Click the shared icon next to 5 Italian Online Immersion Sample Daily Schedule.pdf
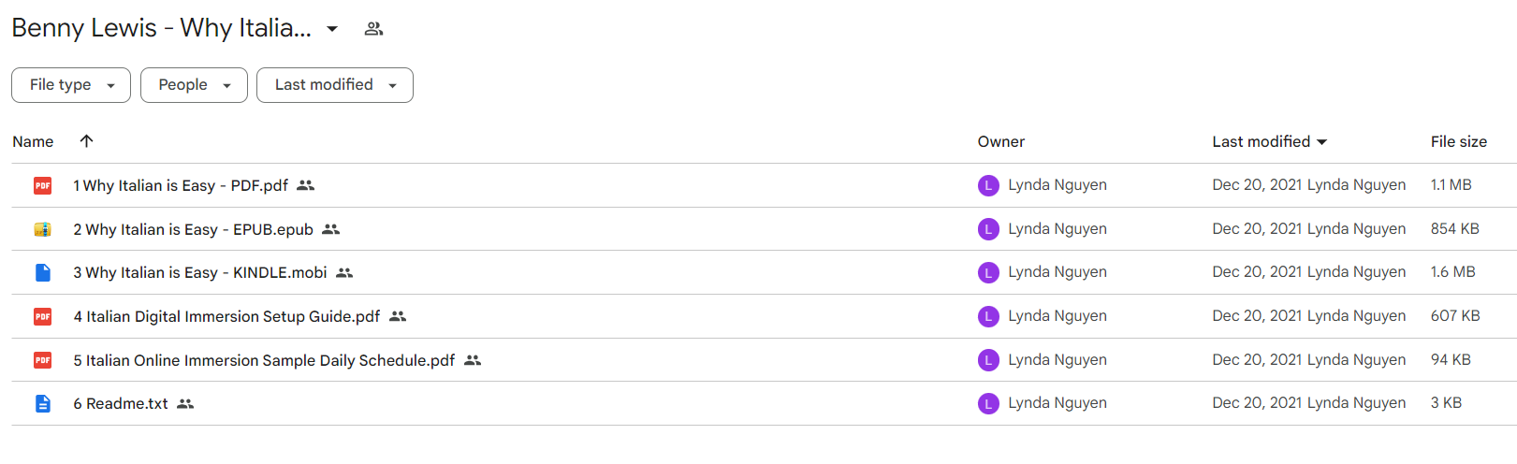 pyautogui.click(x=473, y=360)
